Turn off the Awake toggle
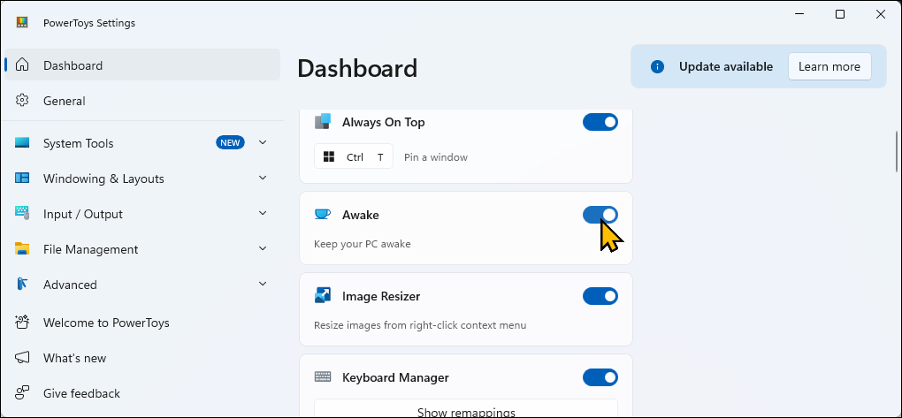Screen dimensions: 902x418 tap(600, 215)
